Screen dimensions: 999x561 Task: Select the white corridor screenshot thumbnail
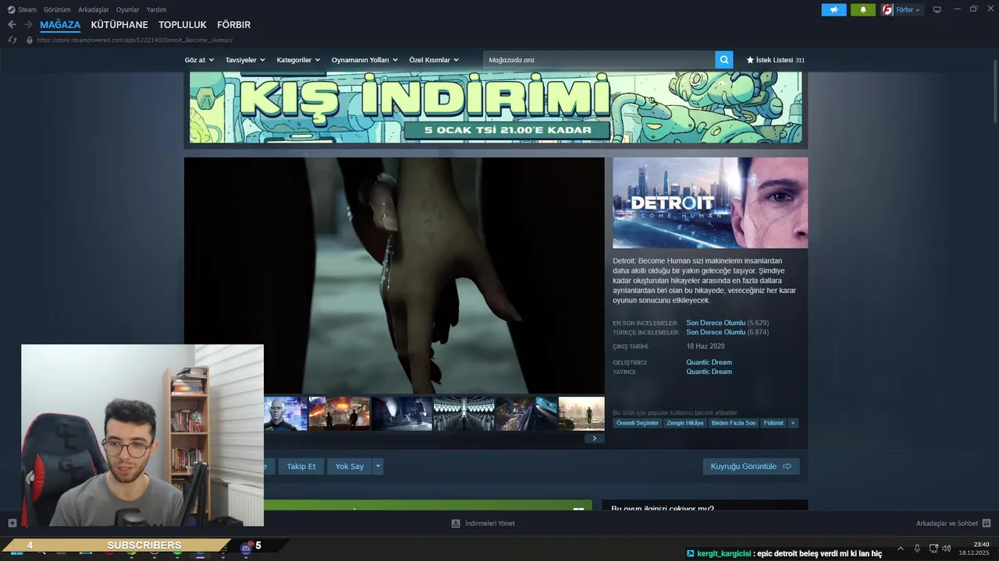tap(464, 414)
